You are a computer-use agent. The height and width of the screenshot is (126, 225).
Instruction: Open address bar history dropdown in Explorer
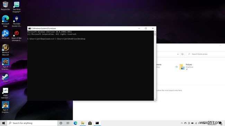178,54
